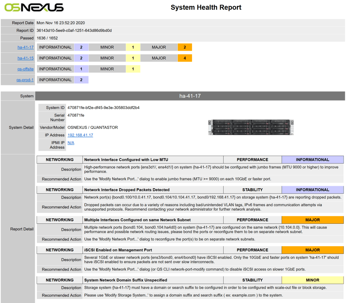The height and width of the screenshot is (303, 346).
Task: Click the OSNEXUS logo
Action: coord(34,7)
